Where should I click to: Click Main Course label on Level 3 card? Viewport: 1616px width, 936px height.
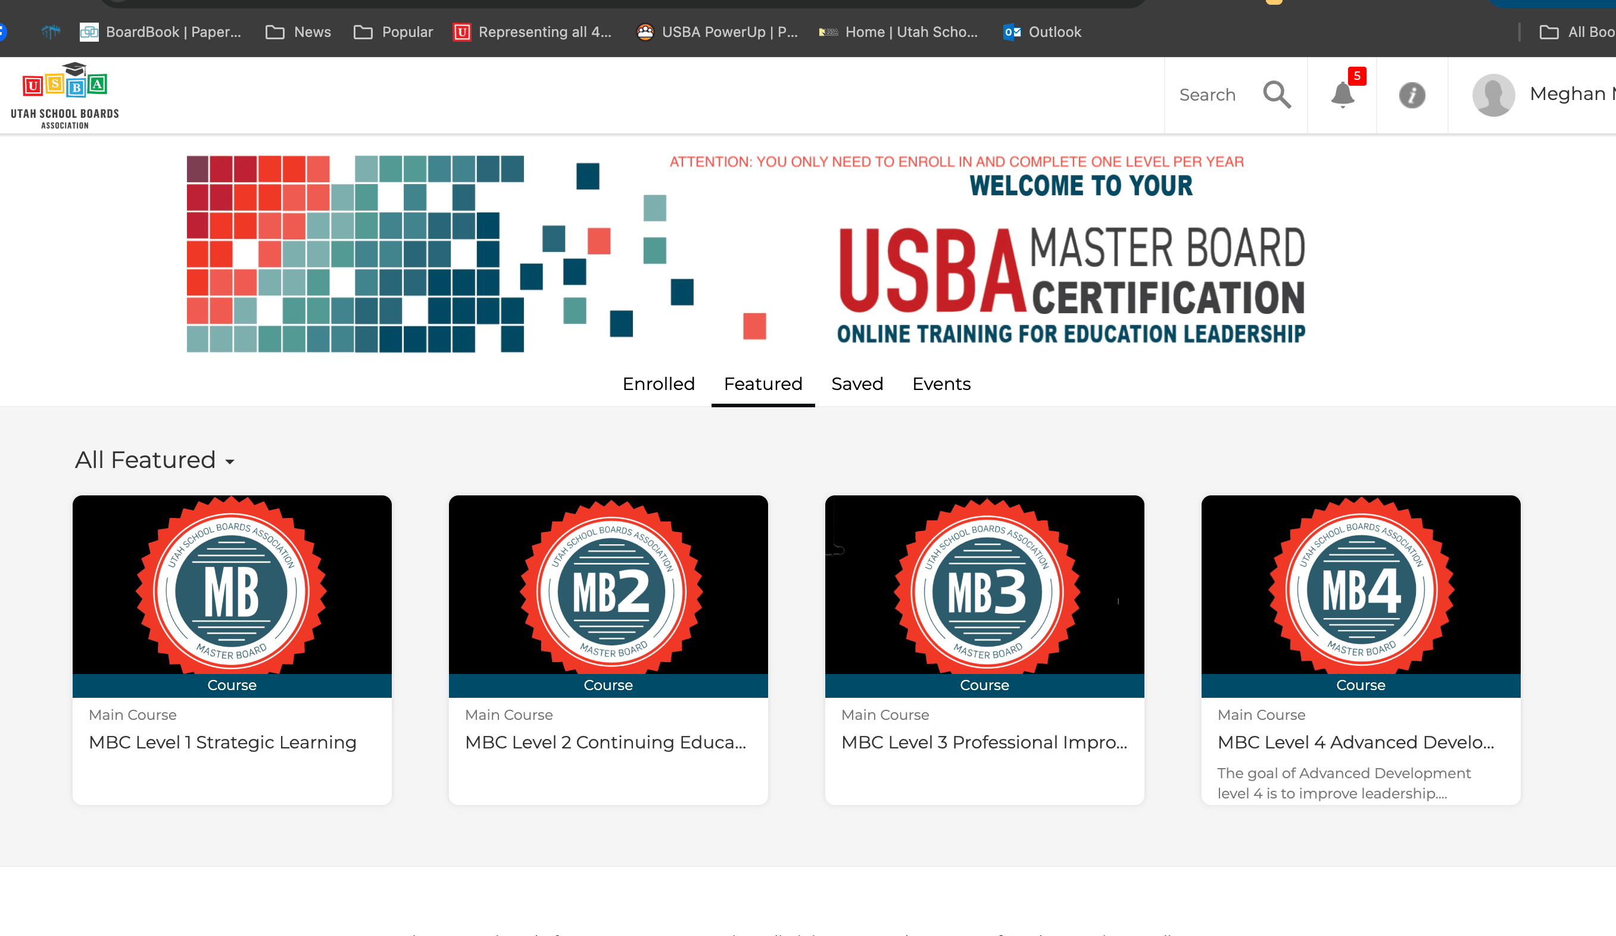coord(885,714)
